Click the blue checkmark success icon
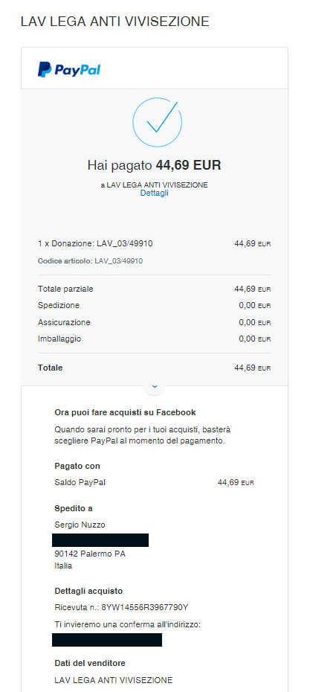 (158, 122)
